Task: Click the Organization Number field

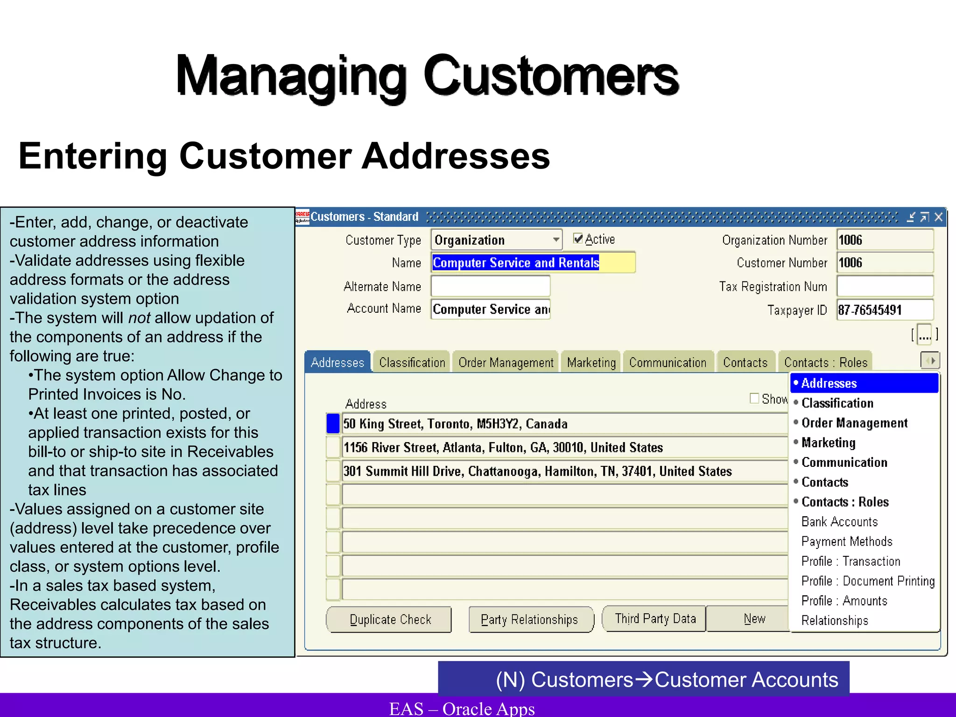Action: (x=885, y=240)
